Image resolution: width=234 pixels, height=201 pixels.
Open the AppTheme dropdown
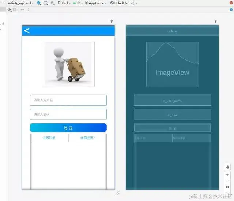(x=96, y=3)
